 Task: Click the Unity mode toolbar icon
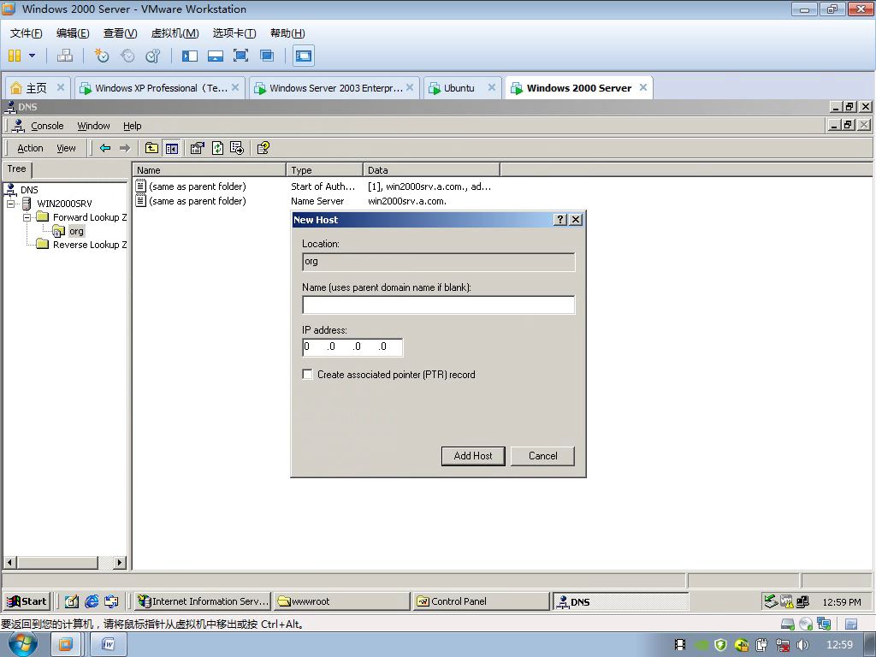(267, 56)
